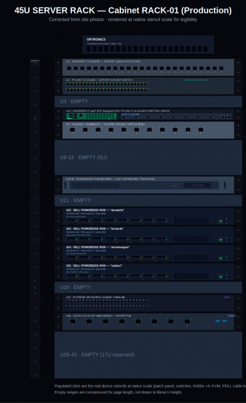Click the U24 Dell PowerEdge R430 michelangelo label
This screenshot has width=246, height=403.
pos(97,247)
